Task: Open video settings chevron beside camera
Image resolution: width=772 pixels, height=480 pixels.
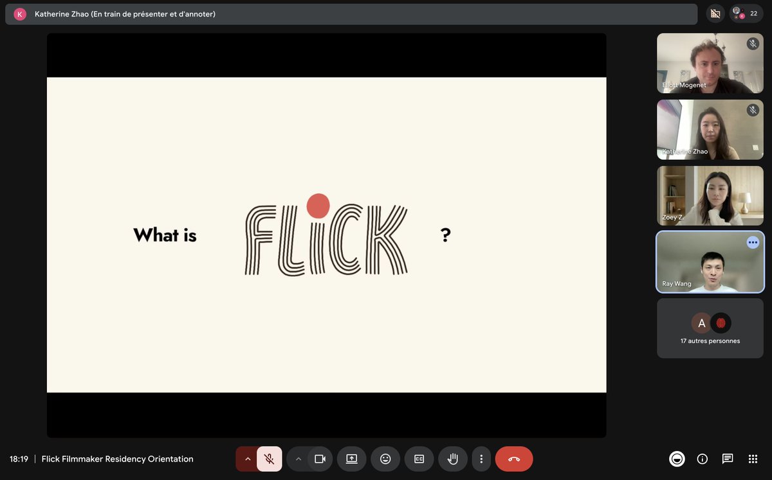Action: 298,459
